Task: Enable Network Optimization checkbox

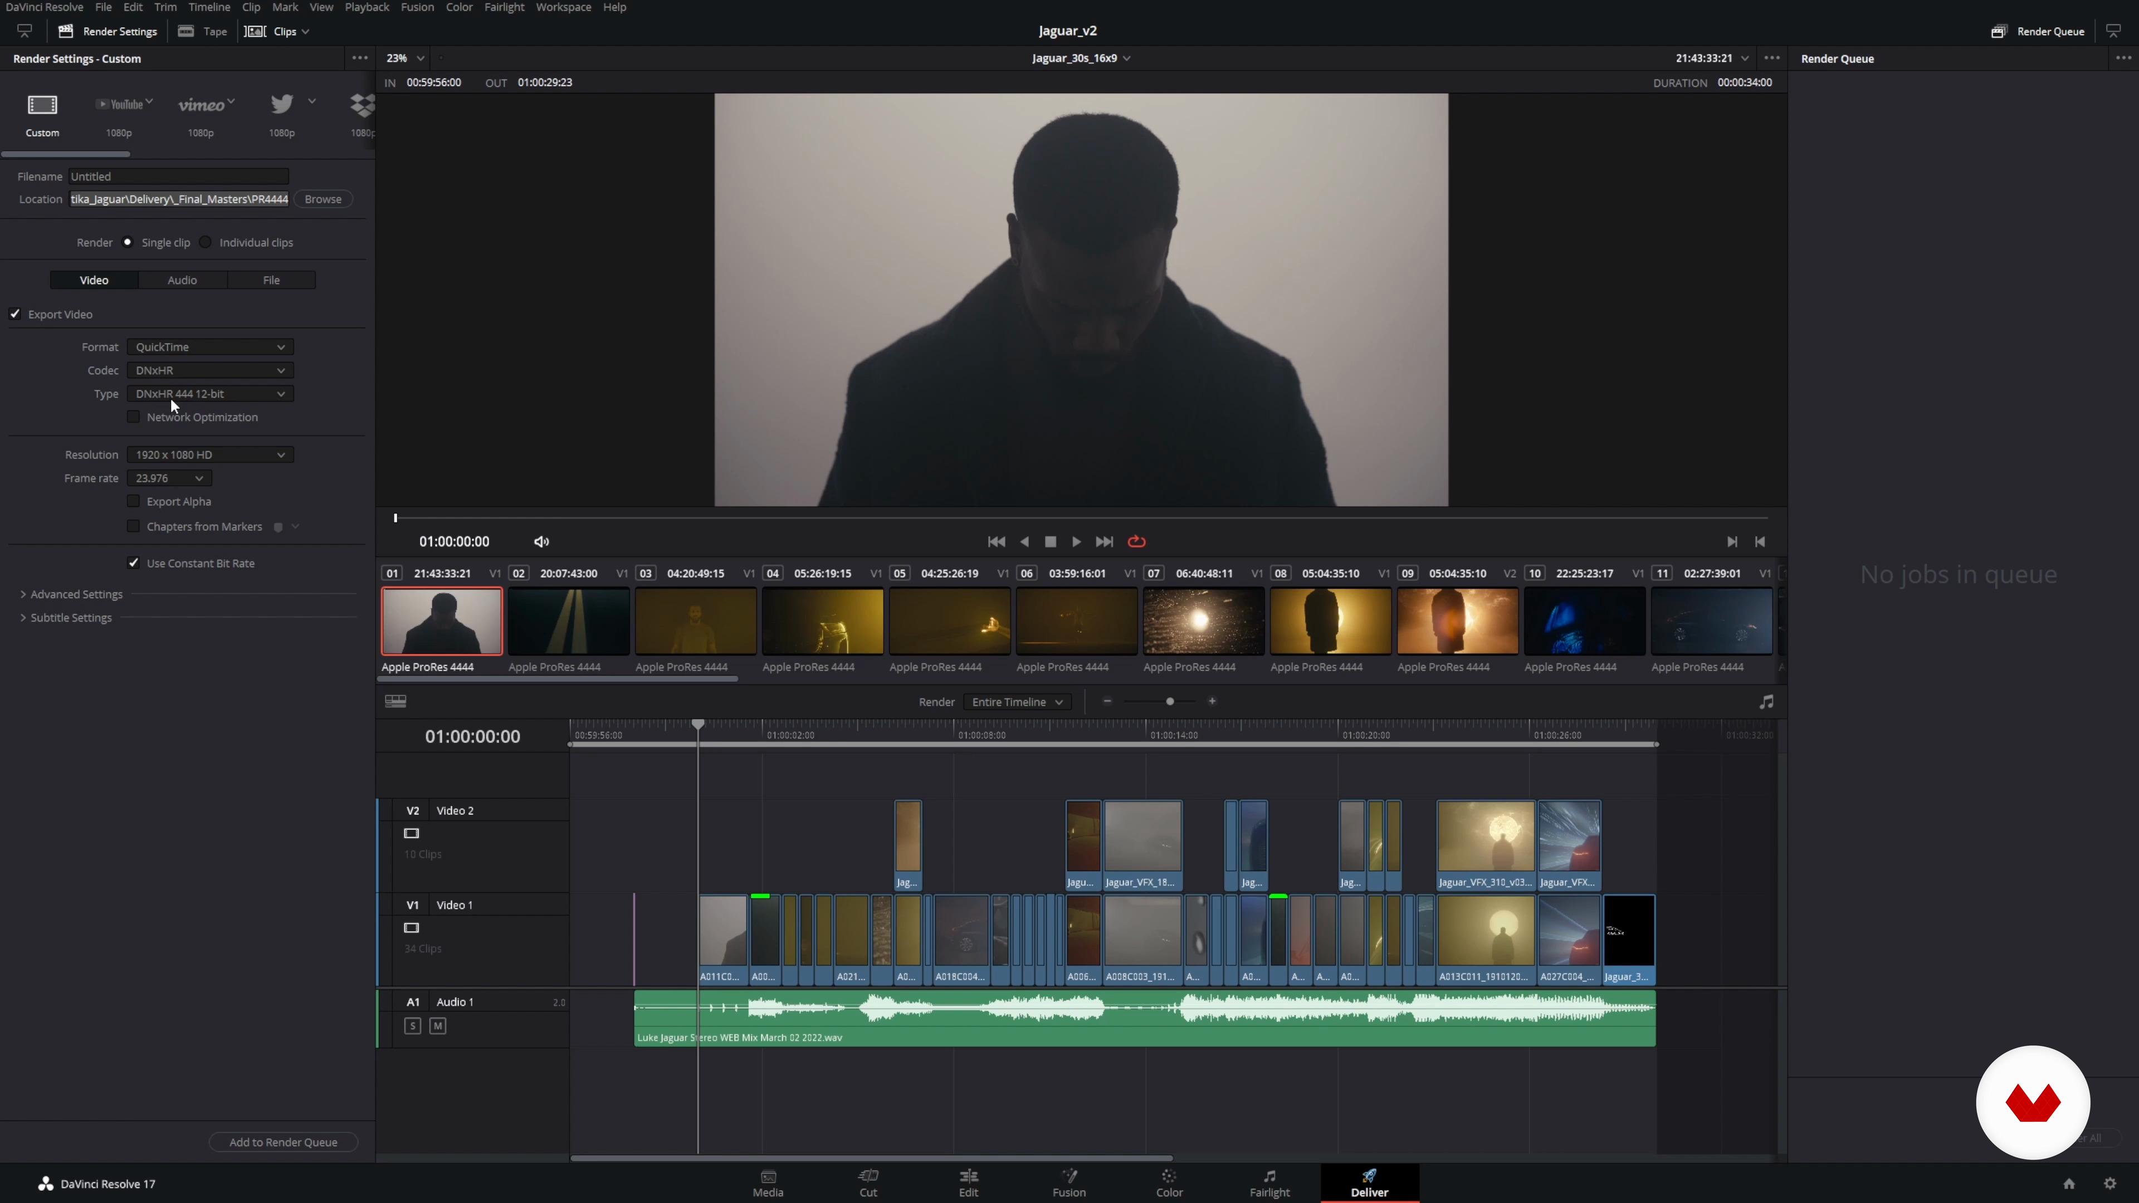Action: [x=133, y=417]
